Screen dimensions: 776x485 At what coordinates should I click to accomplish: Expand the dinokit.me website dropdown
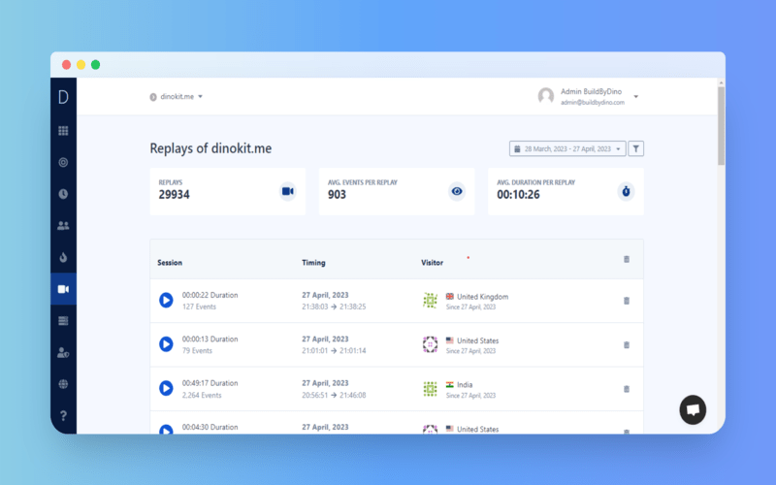[x=177, y=97]
